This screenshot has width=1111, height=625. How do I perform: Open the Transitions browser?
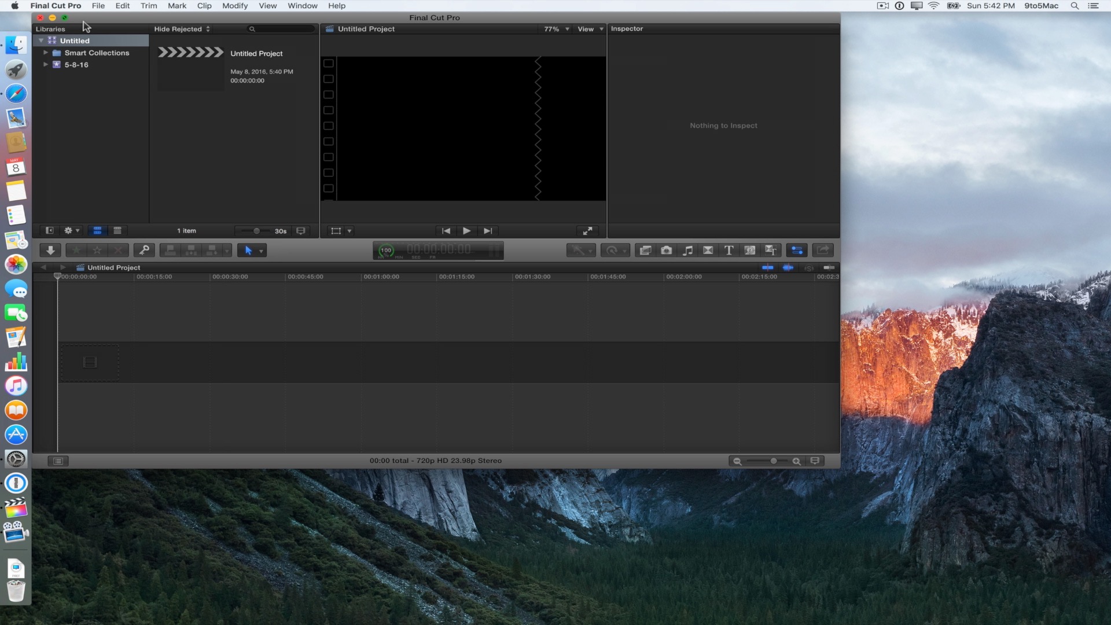[x=708, y=250]
